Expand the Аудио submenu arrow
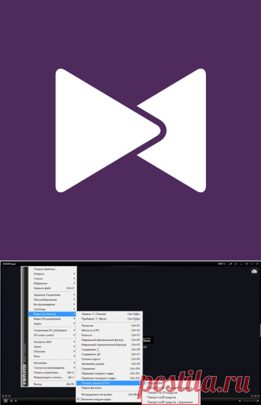The width and height of the screenshot is (261, 405). pos(74,323)
